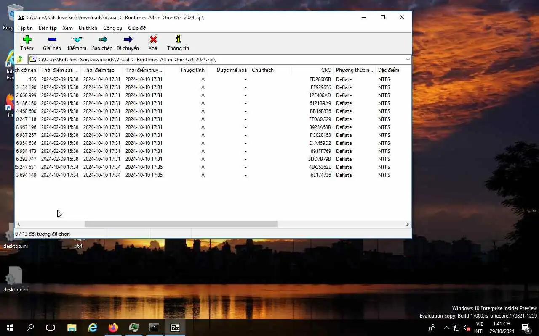Open Task View from the taskbar
Image resolution: width=539 pixels, height=336 pixels.
51,328
